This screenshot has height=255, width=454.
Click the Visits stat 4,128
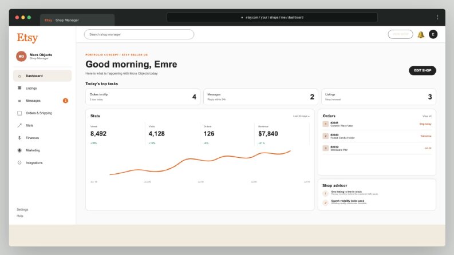pos(157,134)
